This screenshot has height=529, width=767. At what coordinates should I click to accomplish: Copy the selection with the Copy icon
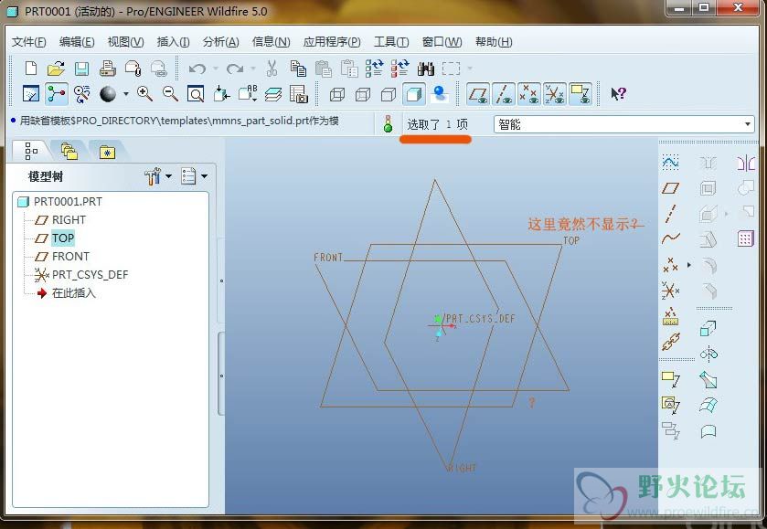pos(298,69)
